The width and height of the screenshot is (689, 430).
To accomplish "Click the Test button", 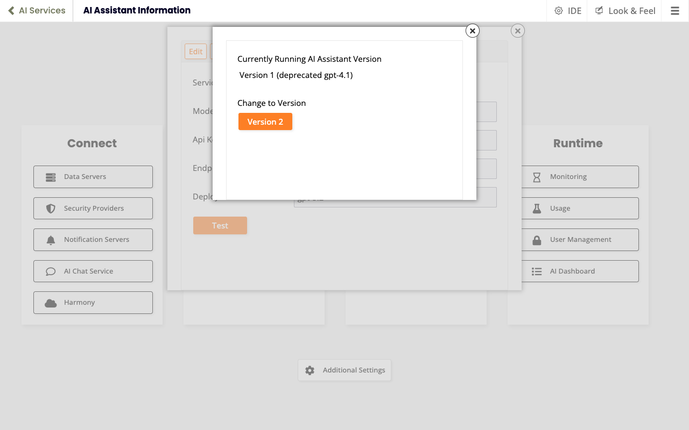I will coord(220,226).
